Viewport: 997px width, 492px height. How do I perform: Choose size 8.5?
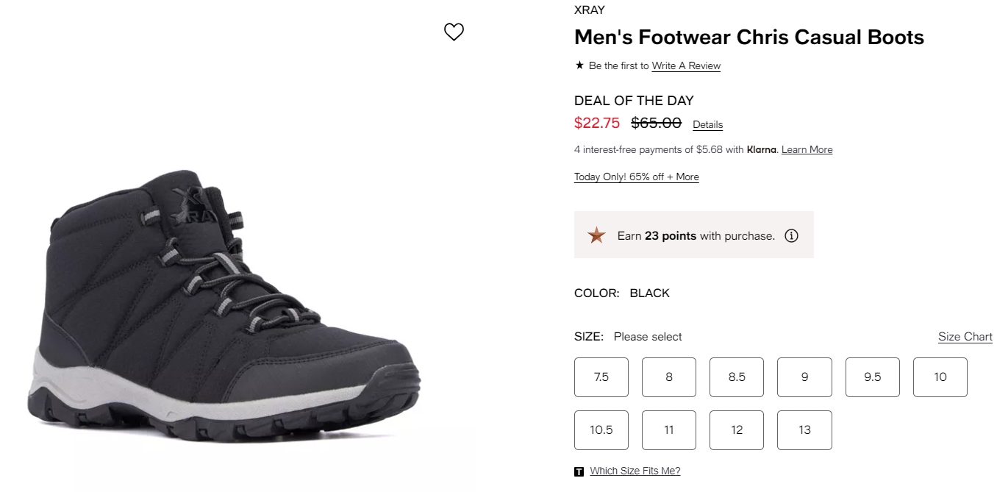click(x=737, y=377)
